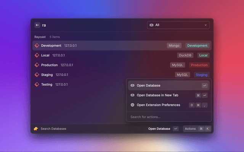This screenshot has width=244, height=152.
Task: Click the Staging database row icon
Action: (x=37, y=75)
